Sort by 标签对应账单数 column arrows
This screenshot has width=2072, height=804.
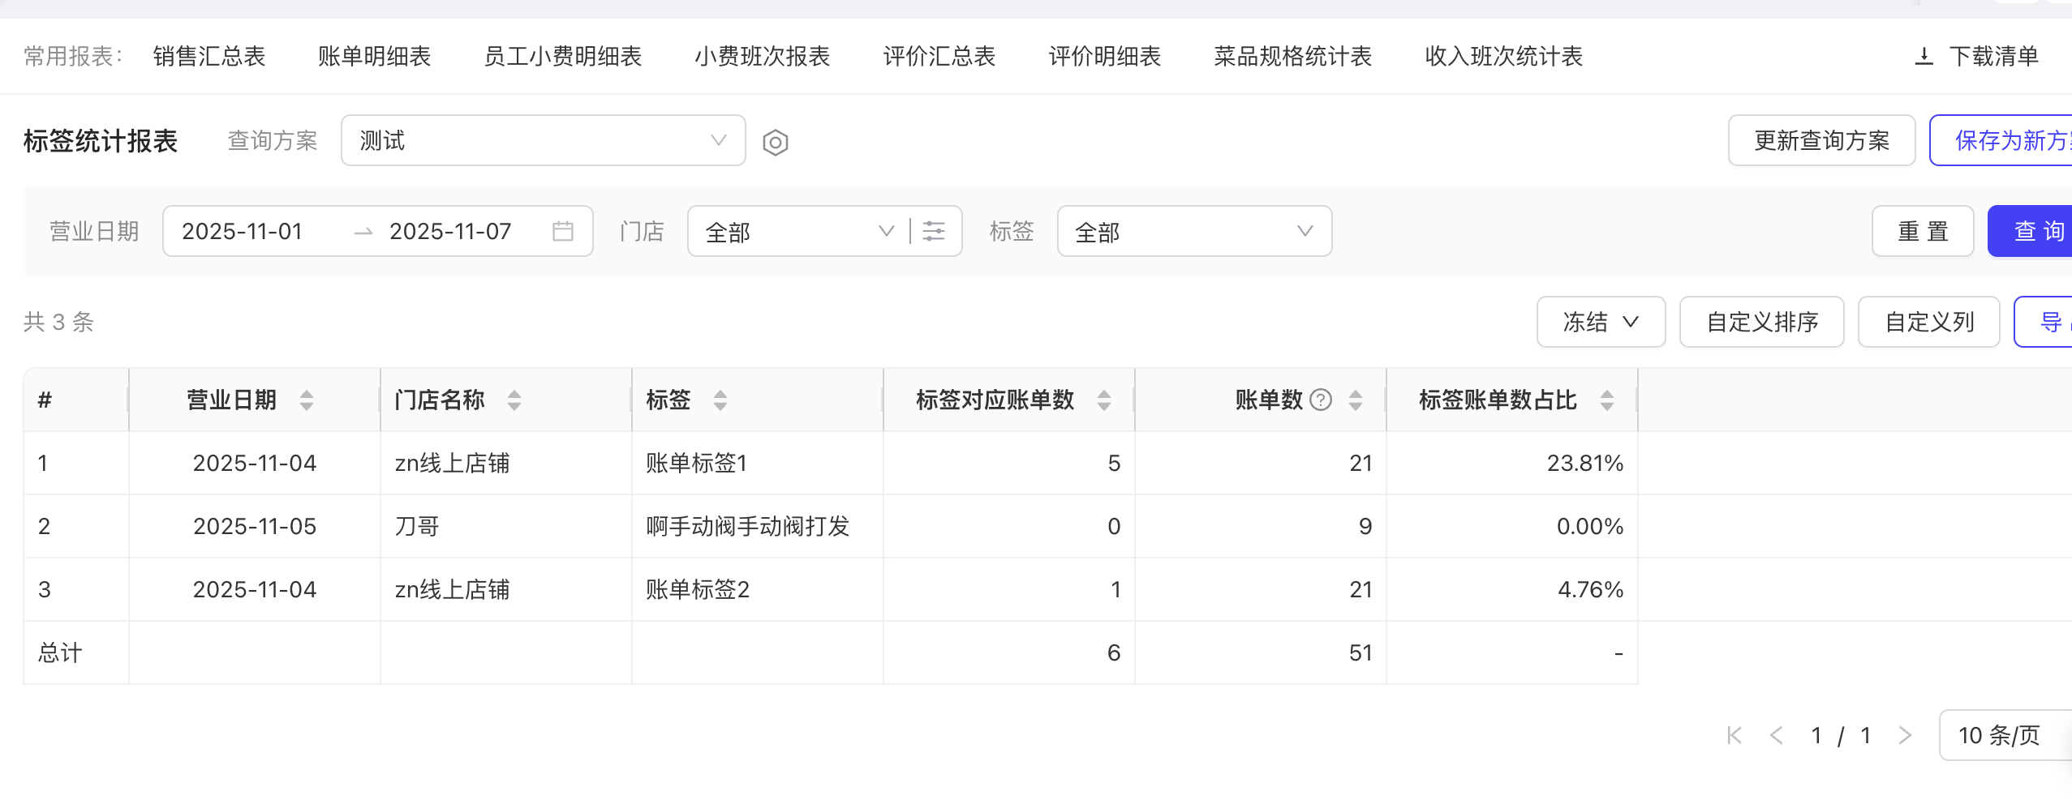point(1103,400)
